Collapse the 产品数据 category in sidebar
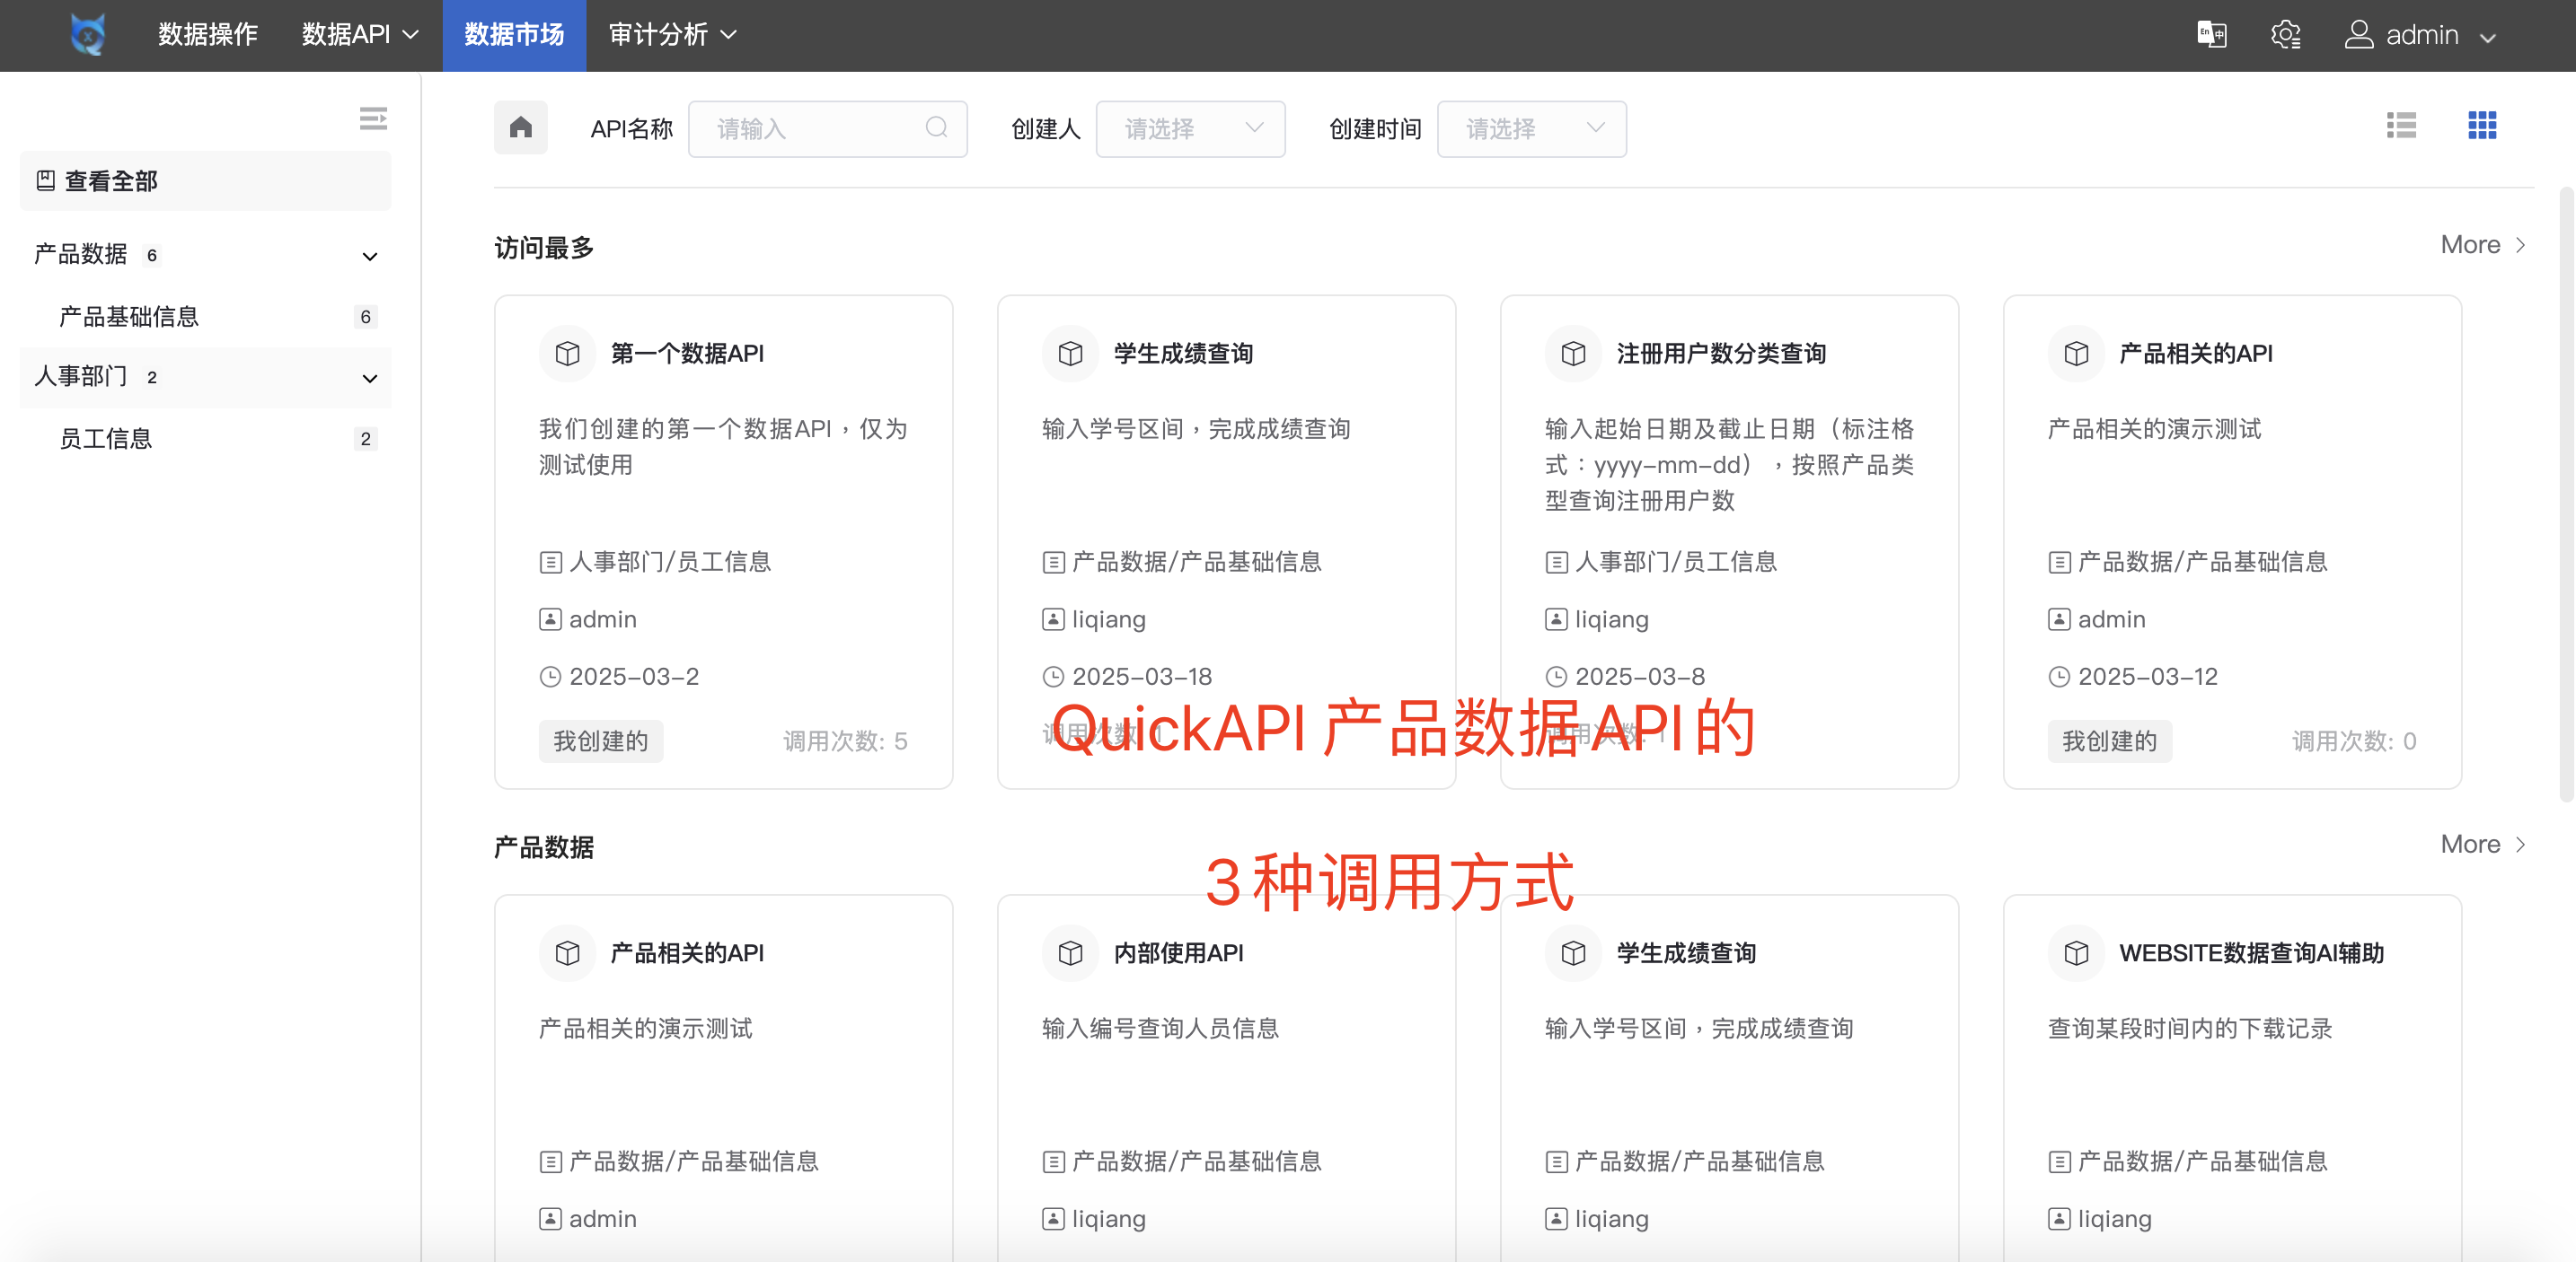The height and width of the screenshot is (1262, 2576). point(369,256)
